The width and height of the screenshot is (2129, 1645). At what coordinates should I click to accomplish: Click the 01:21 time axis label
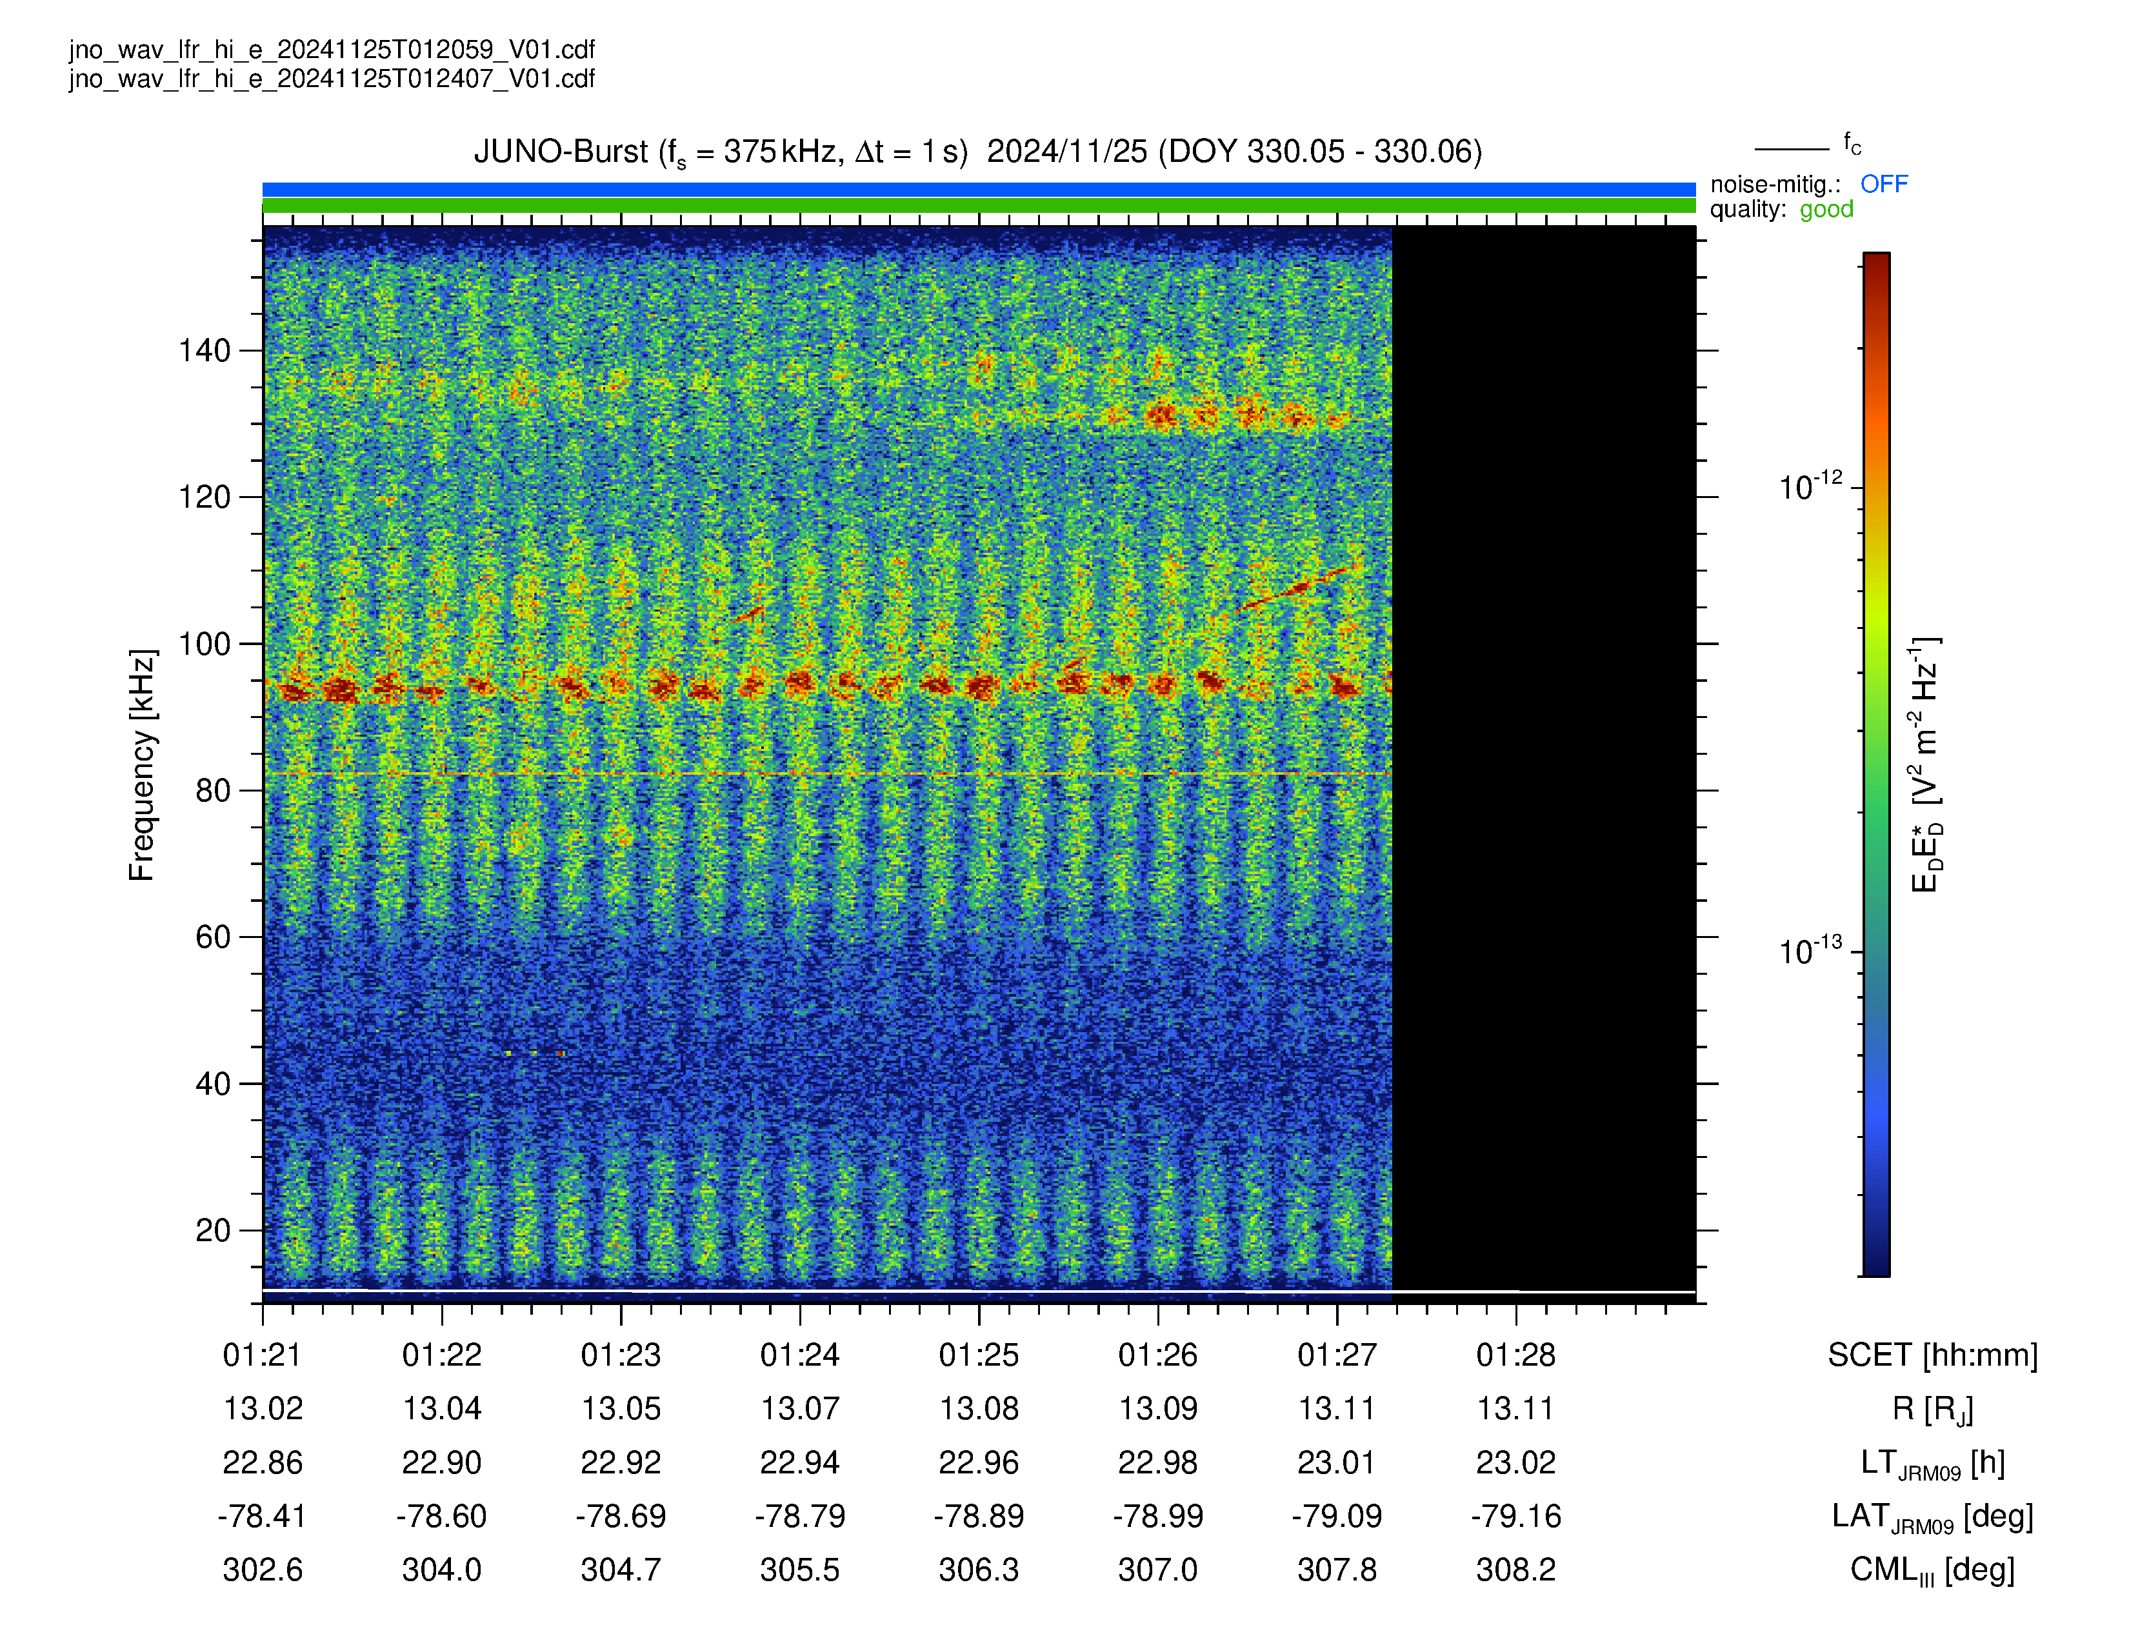point(262,1355)
